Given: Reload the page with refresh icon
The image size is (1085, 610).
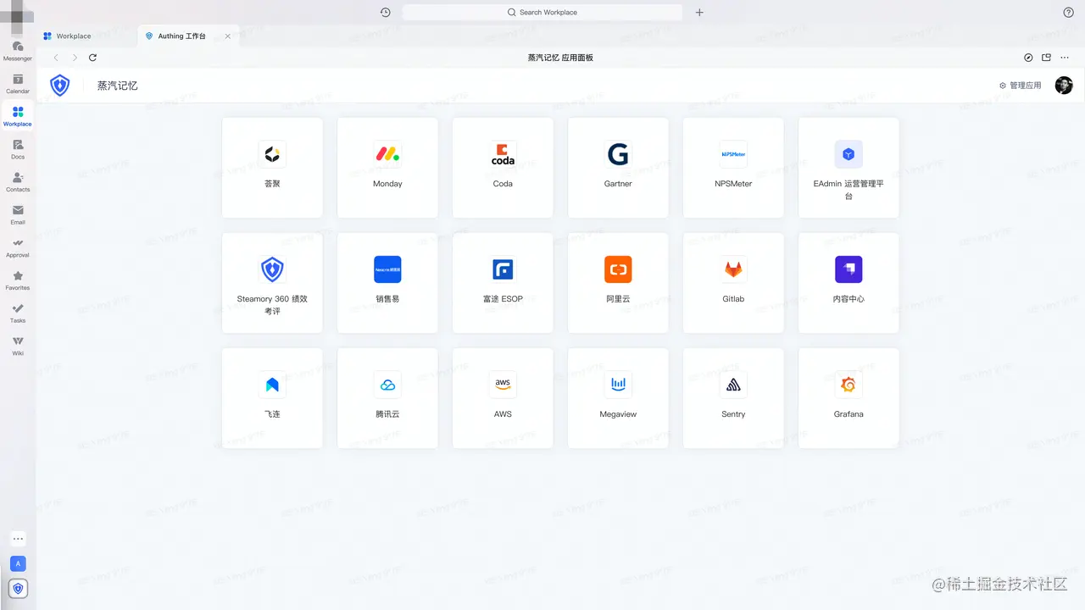Looking at the screenshot, I should (x=92, y=58).
